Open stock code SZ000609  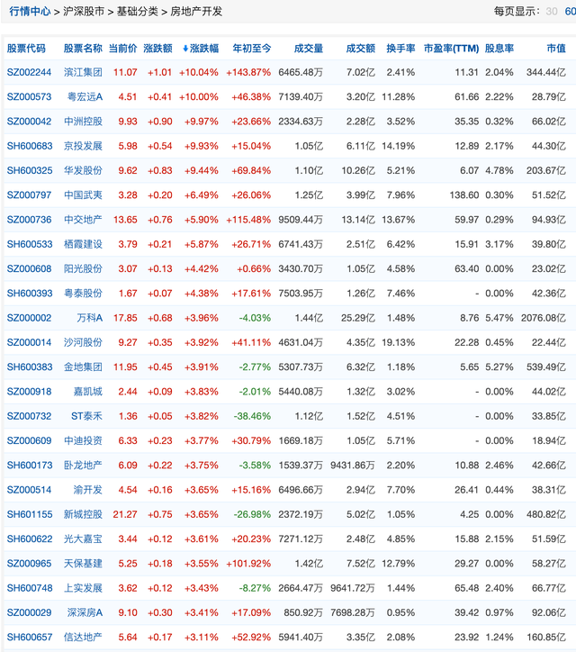29,440
